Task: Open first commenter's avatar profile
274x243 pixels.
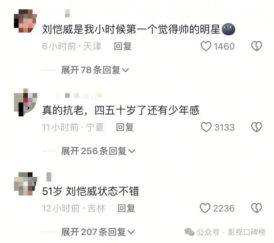Action: [25, 21]
